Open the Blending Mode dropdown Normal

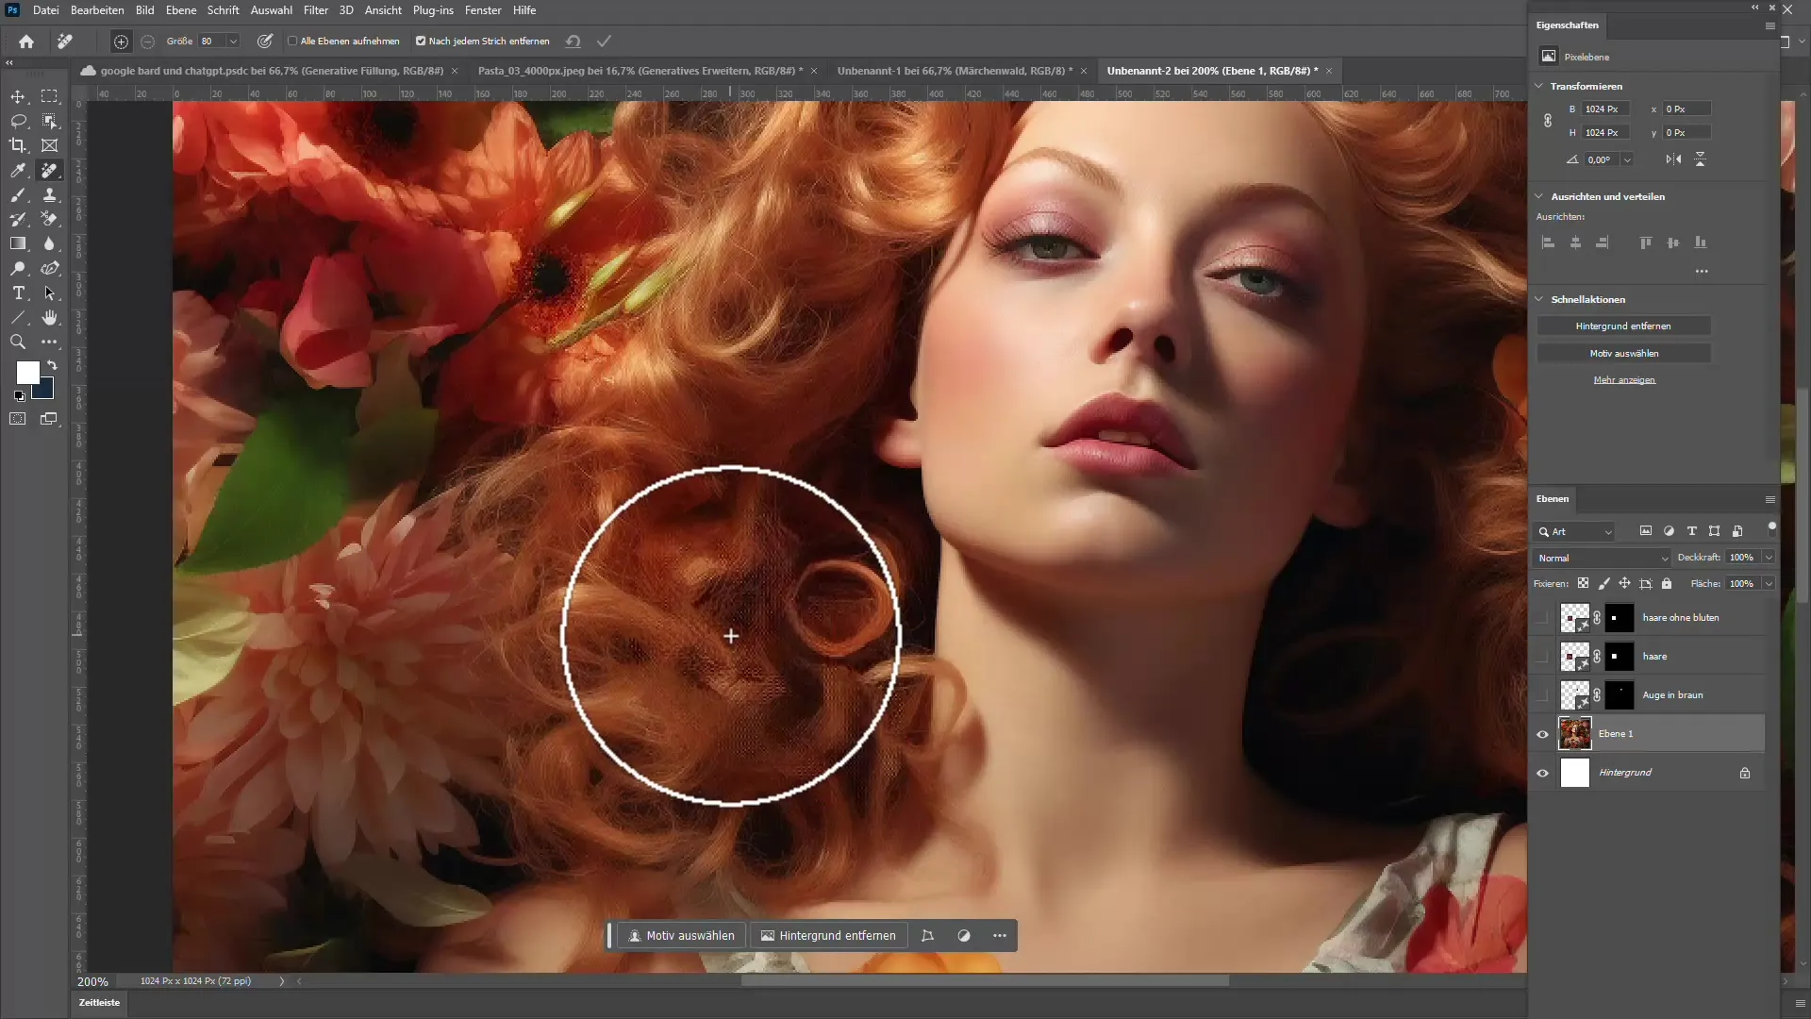(x=1601, y=556)
